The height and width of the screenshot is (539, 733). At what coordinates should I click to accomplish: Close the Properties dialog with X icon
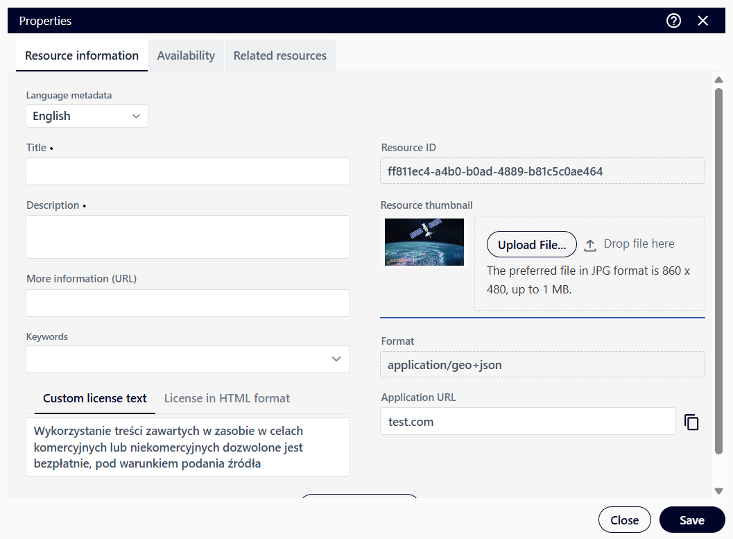point(703,21)
